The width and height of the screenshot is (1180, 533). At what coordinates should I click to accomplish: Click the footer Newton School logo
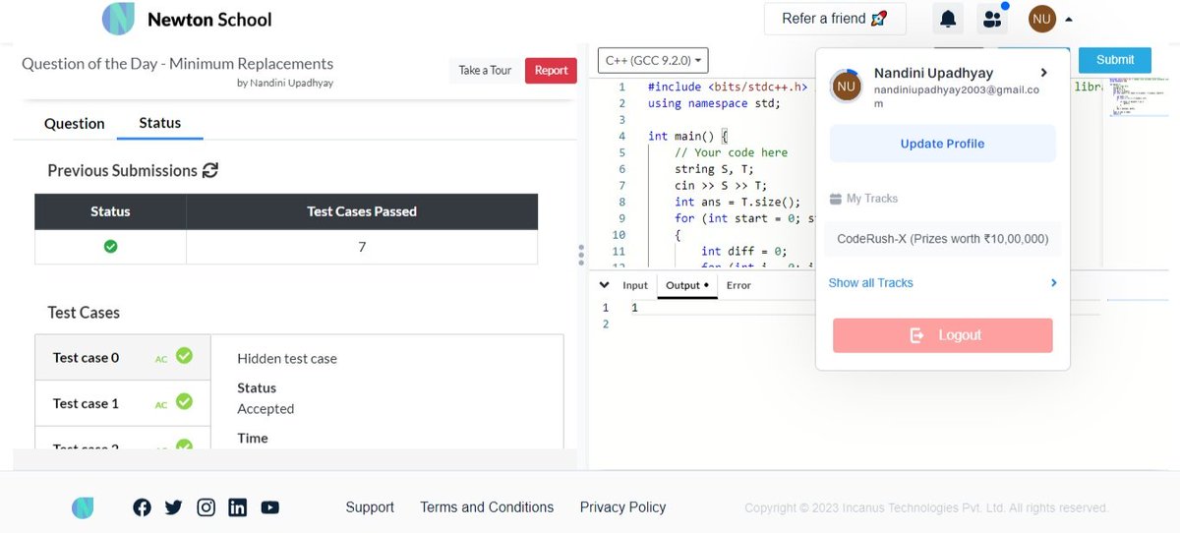[83, 507]
